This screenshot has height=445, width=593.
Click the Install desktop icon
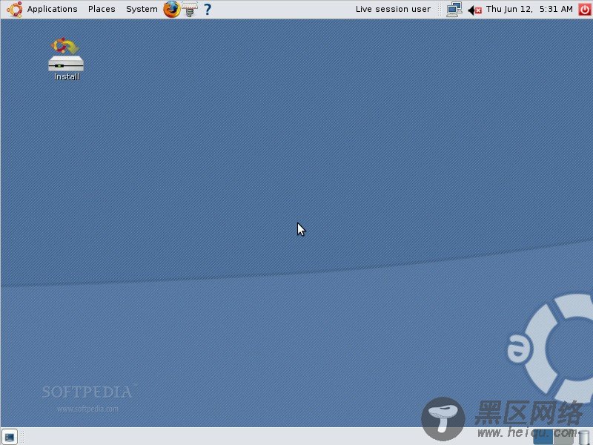click(x=66, y=59)
